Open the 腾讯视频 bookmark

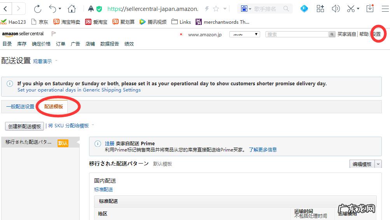(153, 22)
